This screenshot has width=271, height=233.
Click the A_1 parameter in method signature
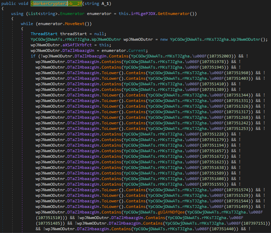pos(105,3)
